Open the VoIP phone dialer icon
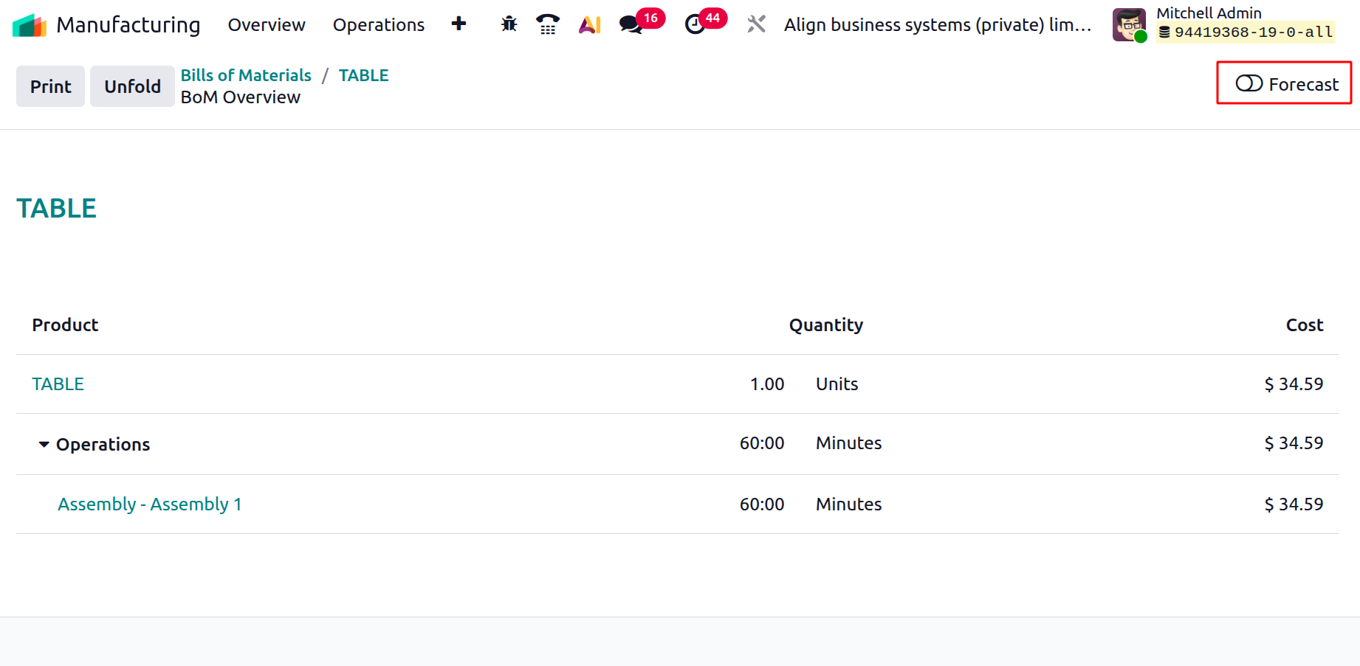The height and width of the screenshot is (666, 1360). (547, 24)
